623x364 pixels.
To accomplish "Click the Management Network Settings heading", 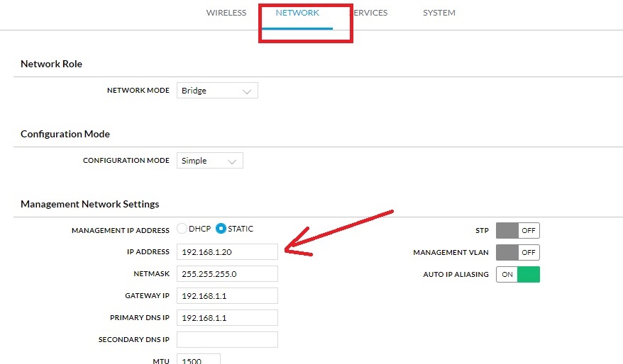I will 89,204.
